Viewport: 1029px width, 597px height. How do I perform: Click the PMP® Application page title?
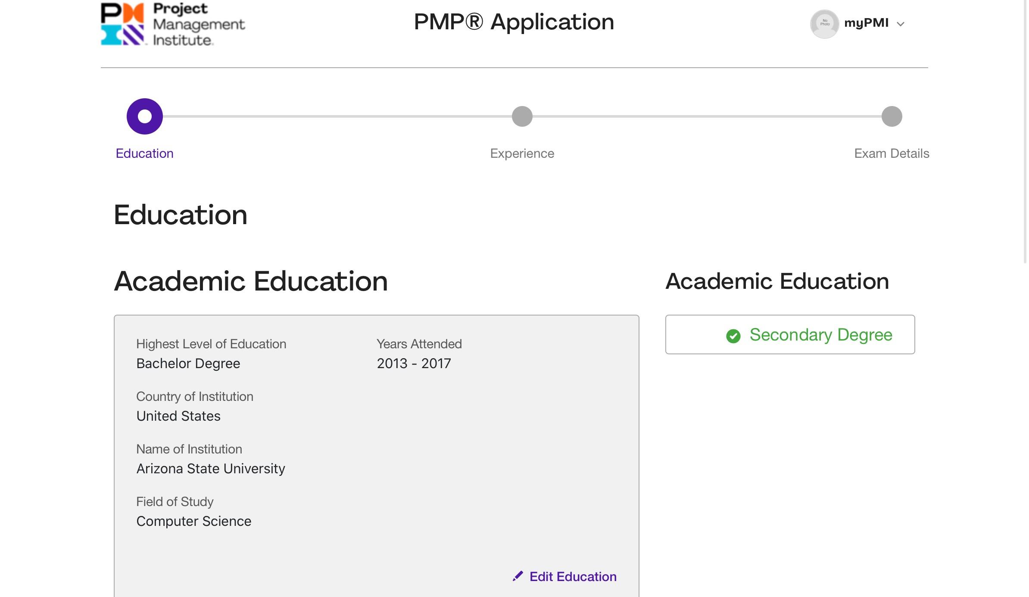[x=514, y=22]
